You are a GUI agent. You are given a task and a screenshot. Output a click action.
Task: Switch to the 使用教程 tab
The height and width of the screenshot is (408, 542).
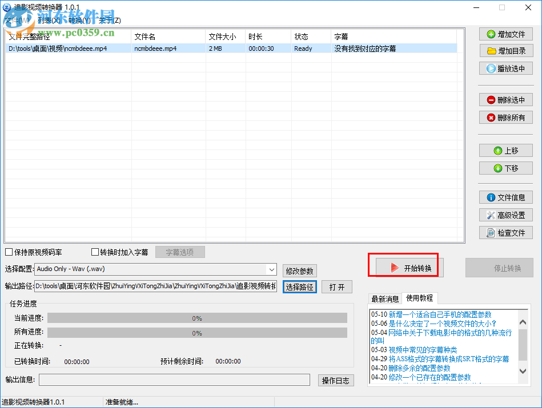(x=419, y=298)
